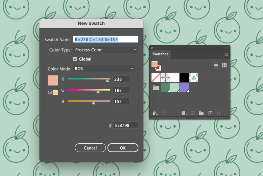Click the G slider track
This screenshot has width=263, height=176.
(x=89, y=90)
